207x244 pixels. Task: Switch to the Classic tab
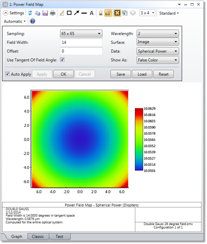coord(38,237)
